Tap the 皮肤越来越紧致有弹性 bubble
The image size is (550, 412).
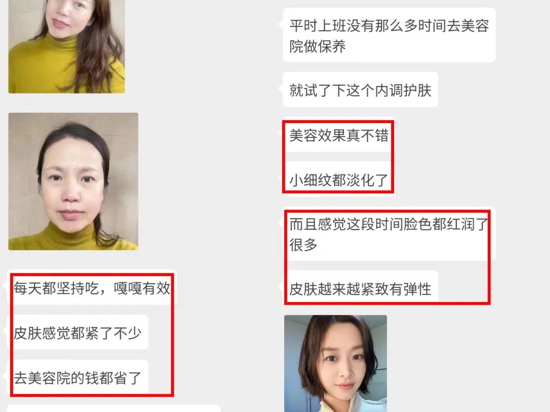coord(360,287)
